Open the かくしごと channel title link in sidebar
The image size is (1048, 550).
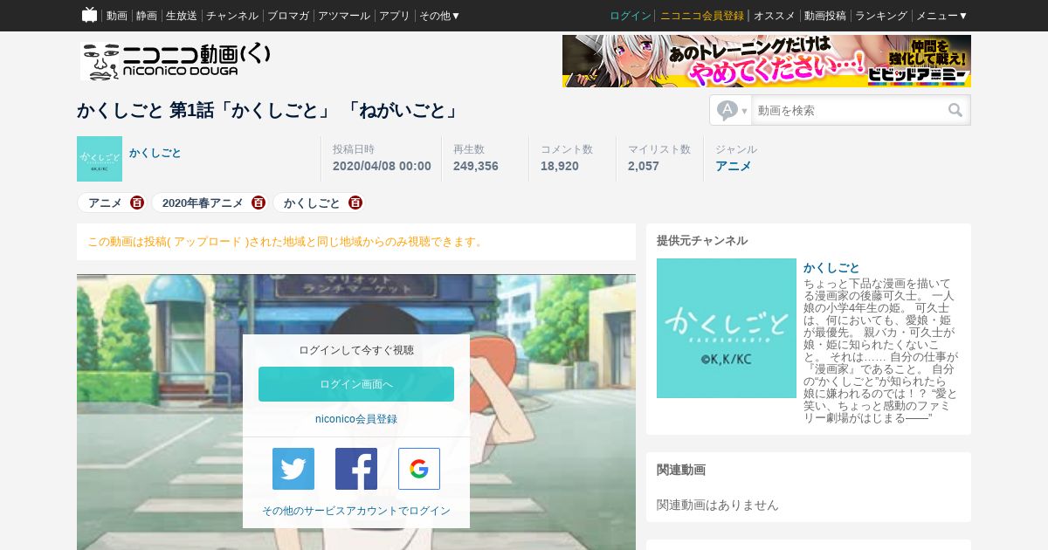coord(831,267)
